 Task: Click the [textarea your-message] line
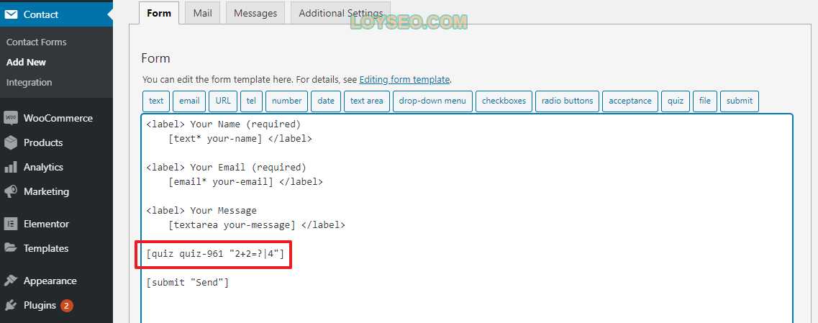coord(256,225)
